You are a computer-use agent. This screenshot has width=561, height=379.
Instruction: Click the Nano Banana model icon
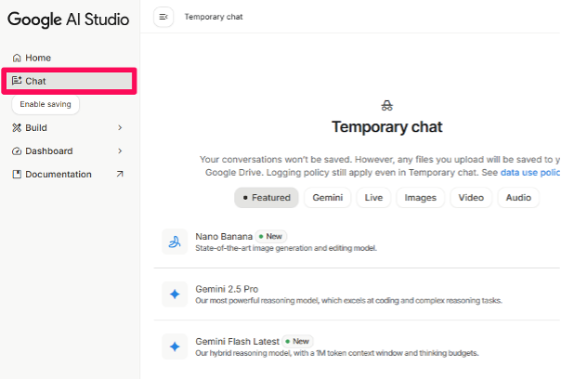[x=175, y=242]
